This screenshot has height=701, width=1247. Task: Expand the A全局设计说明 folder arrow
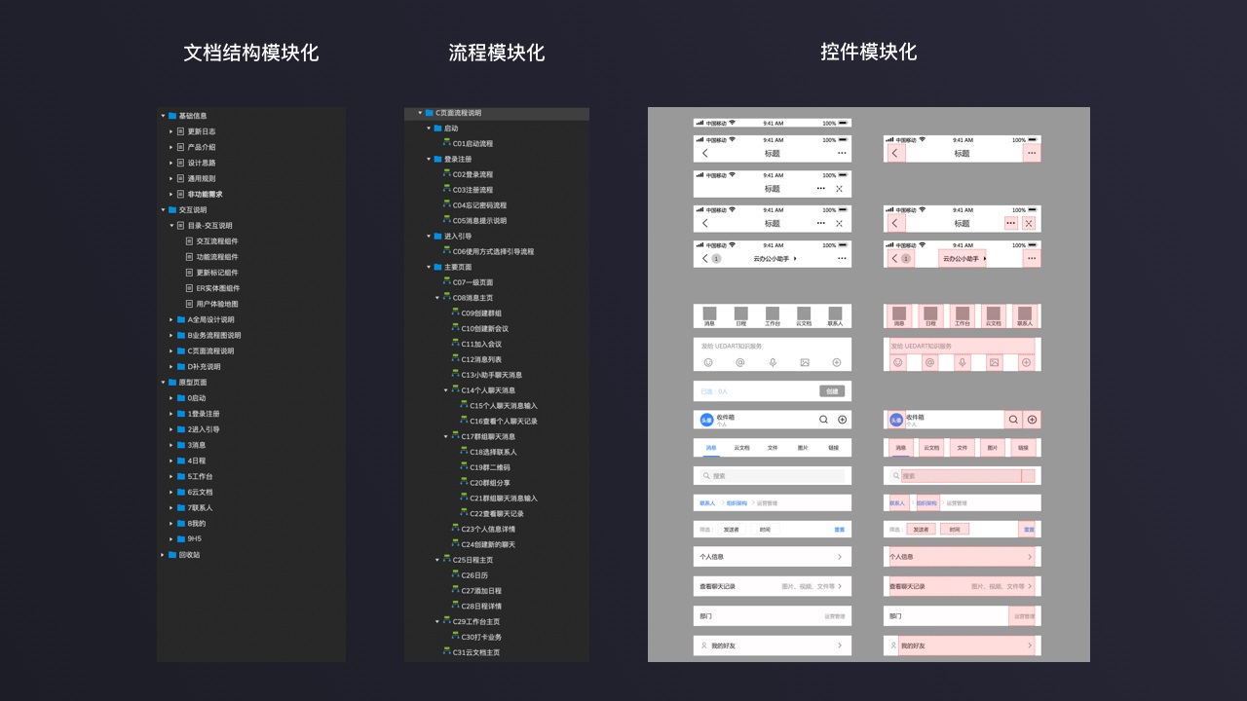(x=170, y=319)
